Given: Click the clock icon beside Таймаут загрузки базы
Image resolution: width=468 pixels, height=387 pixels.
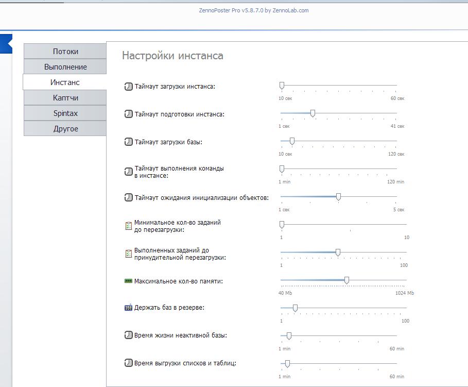Looking at the screenshot, I should pyautogui.click(x=129, y=142).
